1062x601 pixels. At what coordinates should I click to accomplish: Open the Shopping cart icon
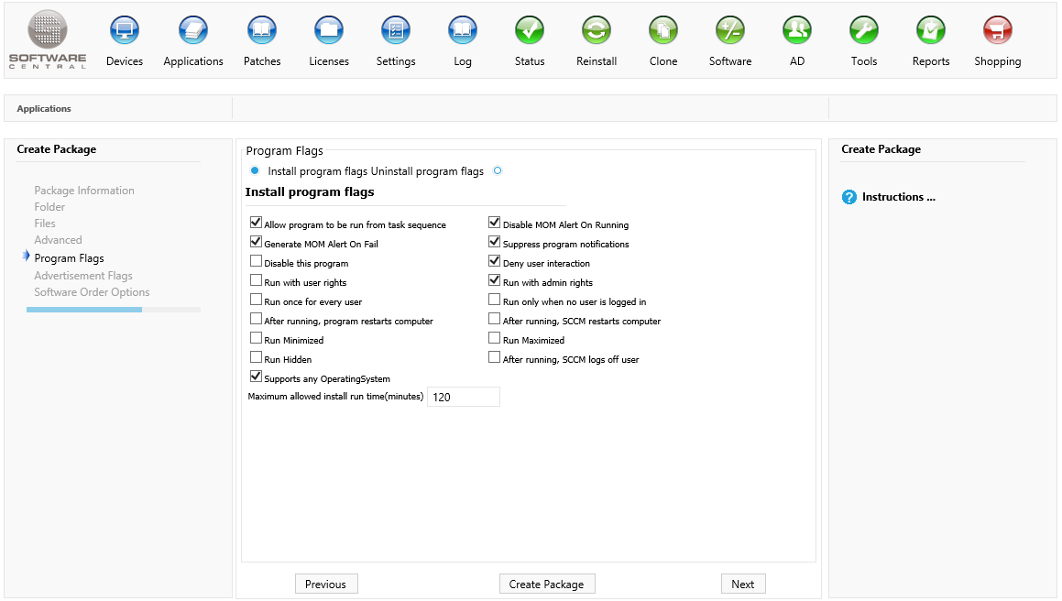point(998,30)
